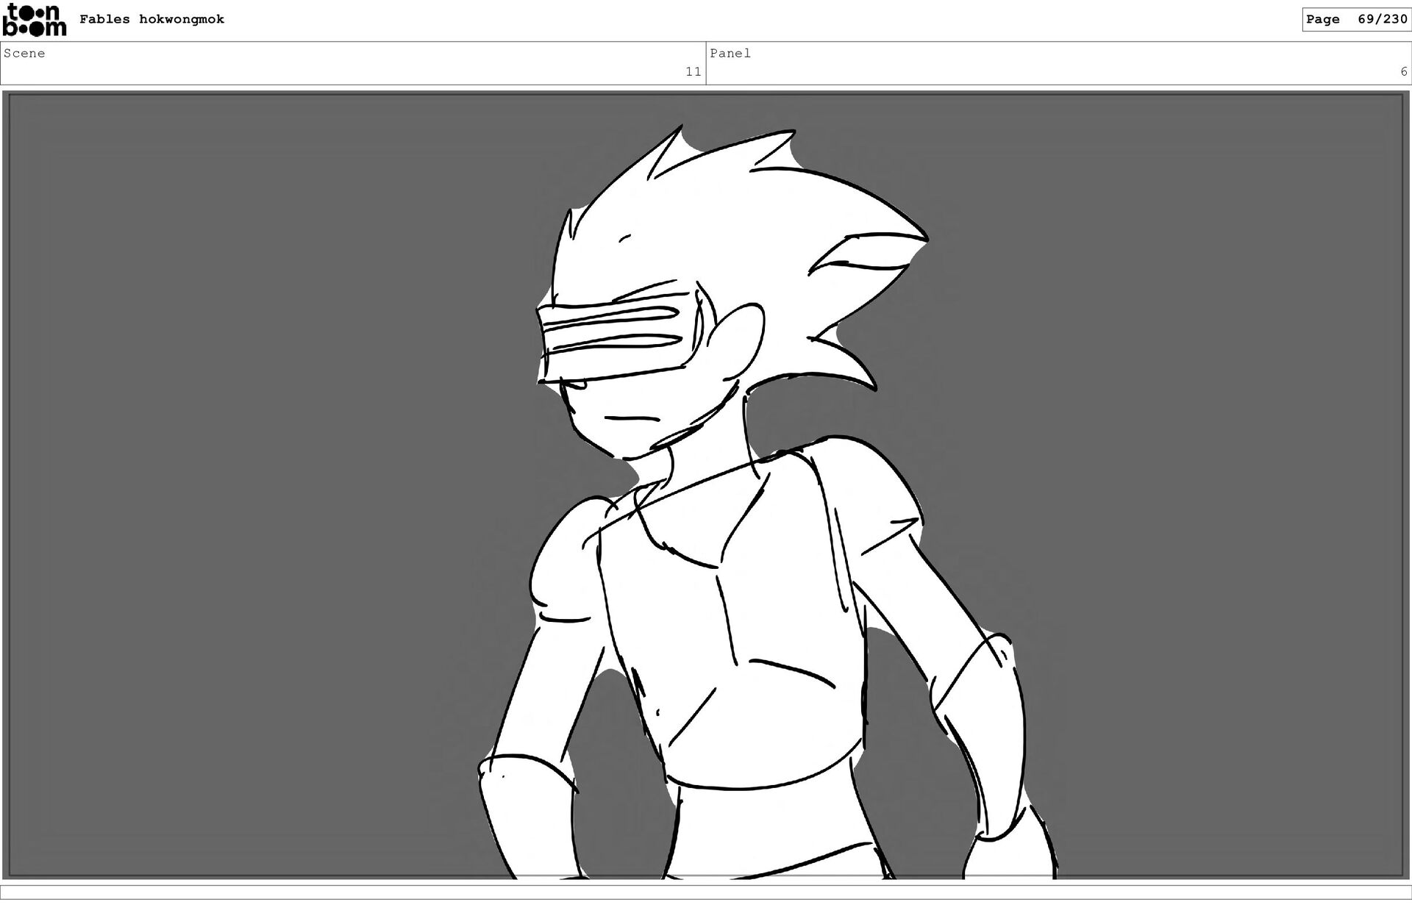Click the 'Scene' header label
This screenshot has height=913, width=1412.
[x=24, y=53]
